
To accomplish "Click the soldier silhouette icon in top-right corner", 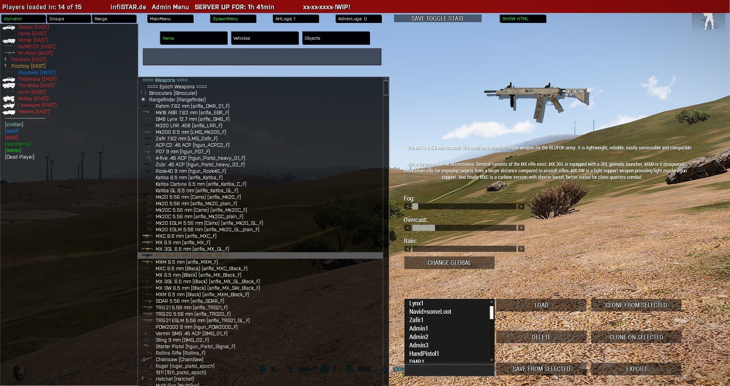I will point(709,21).
